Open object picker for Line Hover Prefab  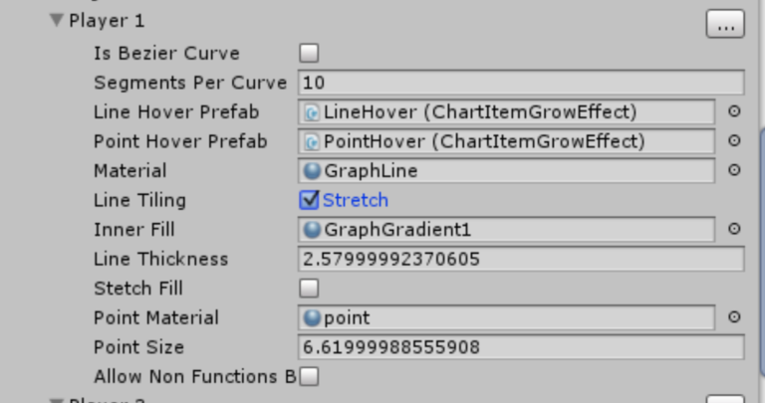734,111
